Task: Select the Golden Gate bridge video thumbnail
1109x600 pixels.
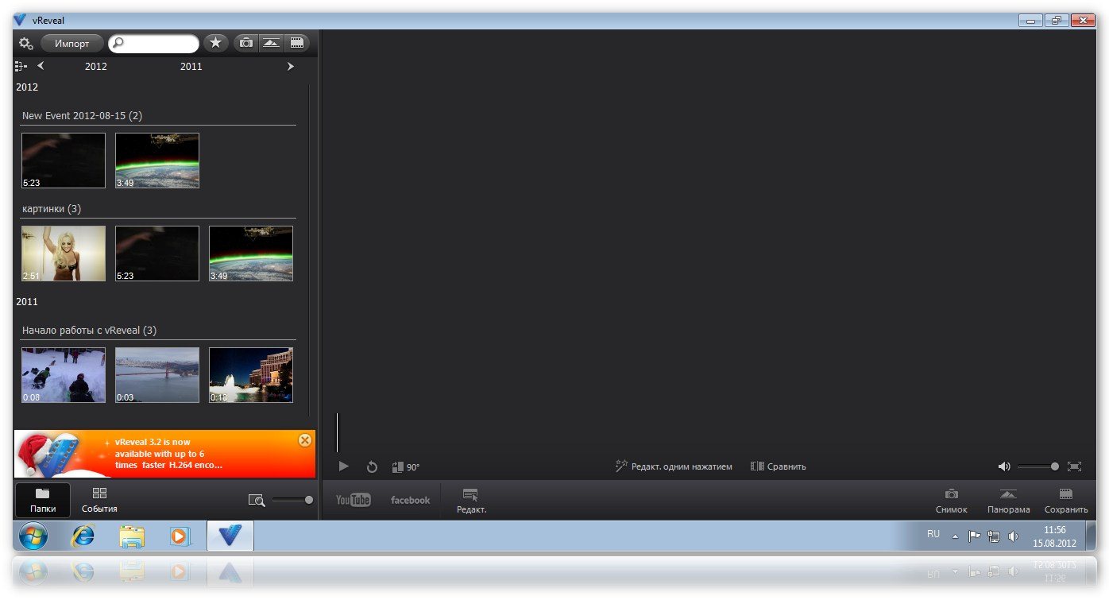Action: coord(157,374)
